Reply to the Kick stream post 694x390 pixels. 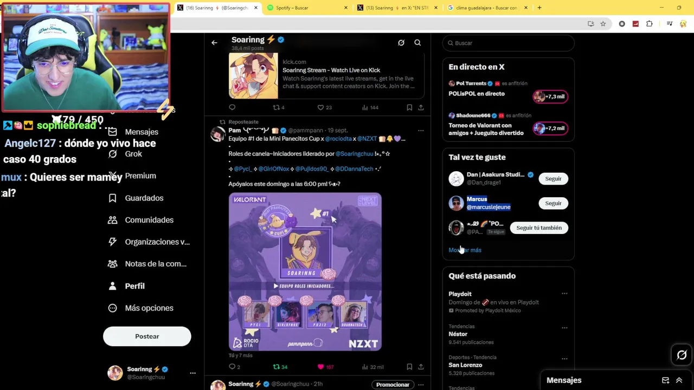coord(232,107)
